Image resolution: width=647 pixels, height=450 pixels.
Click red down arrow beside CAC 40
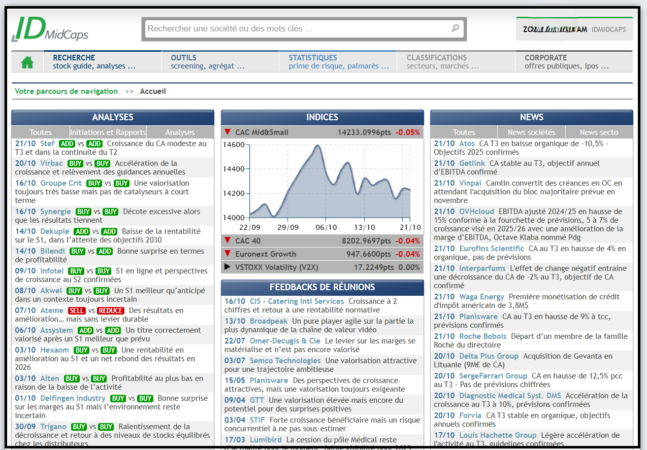[x=227, y=240]
